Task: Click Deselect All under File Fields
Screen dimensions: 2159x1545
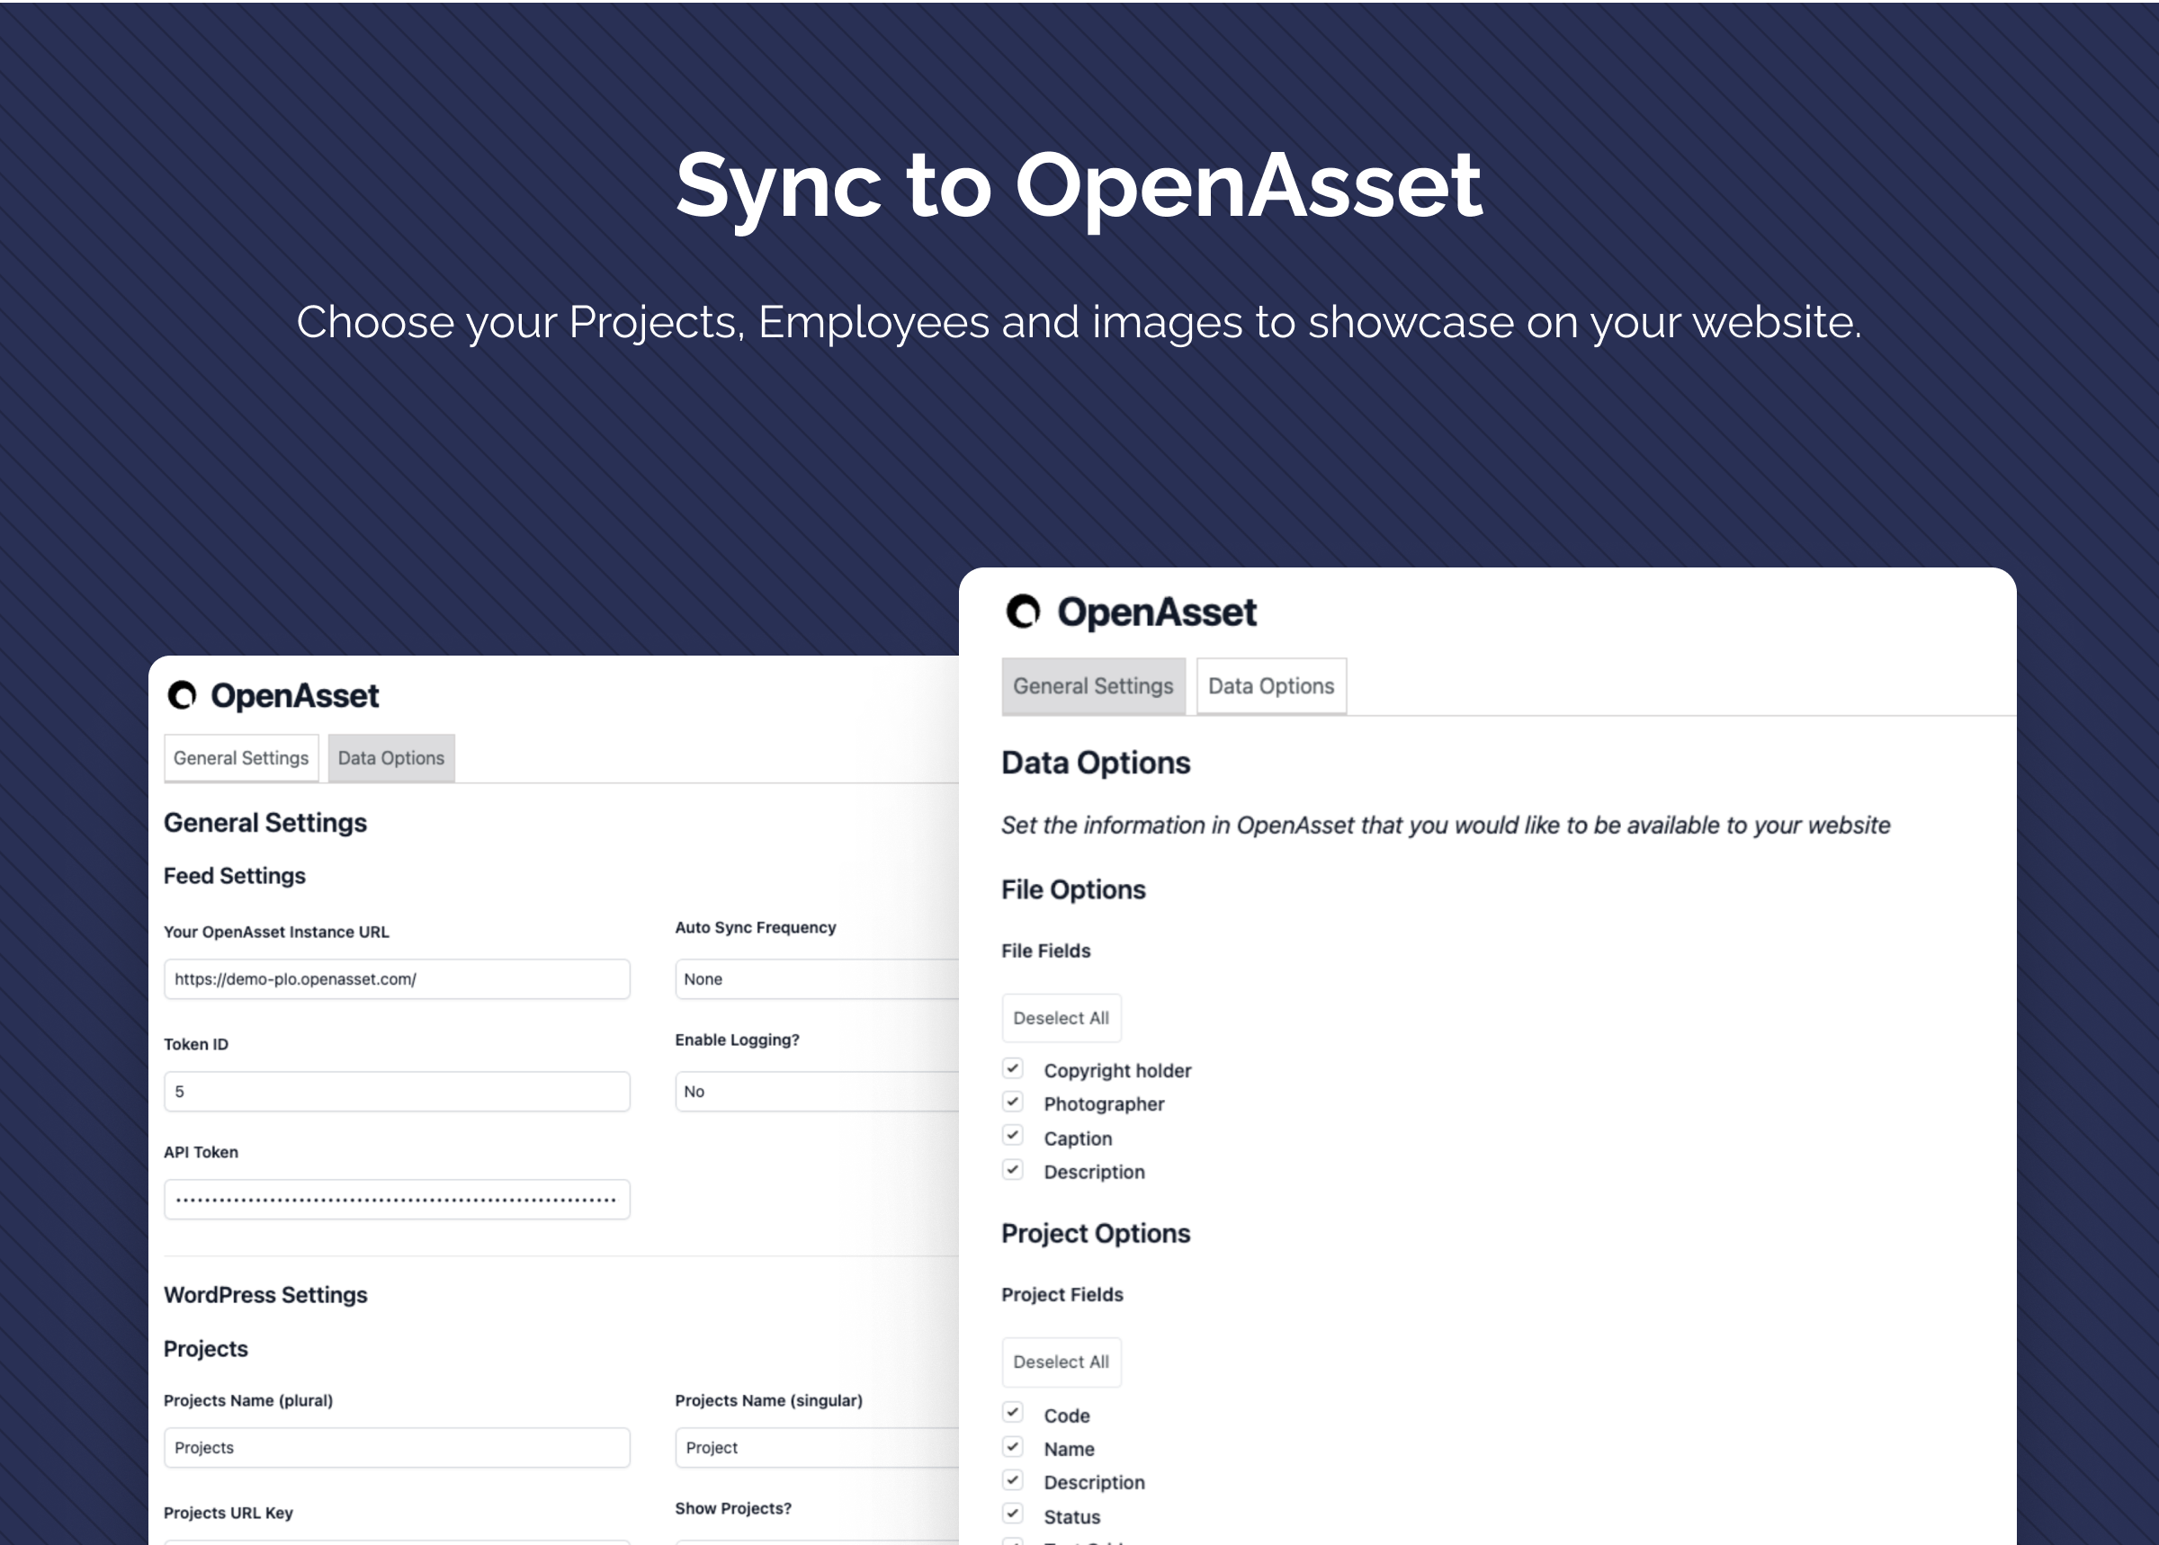Action: 1061,1018
